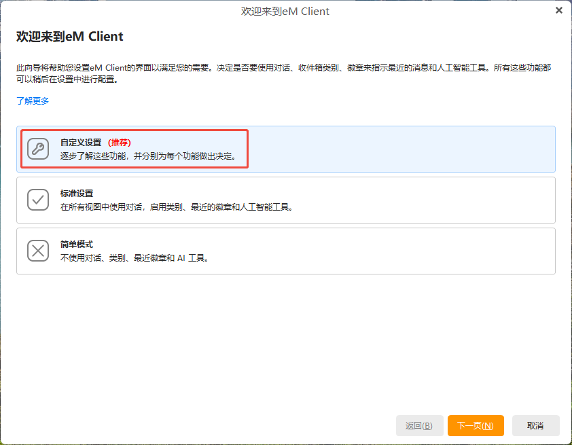This screenshot has width=572, height=445.
Task: Pick the 简单模式 option title
Action: pos(76,245)
